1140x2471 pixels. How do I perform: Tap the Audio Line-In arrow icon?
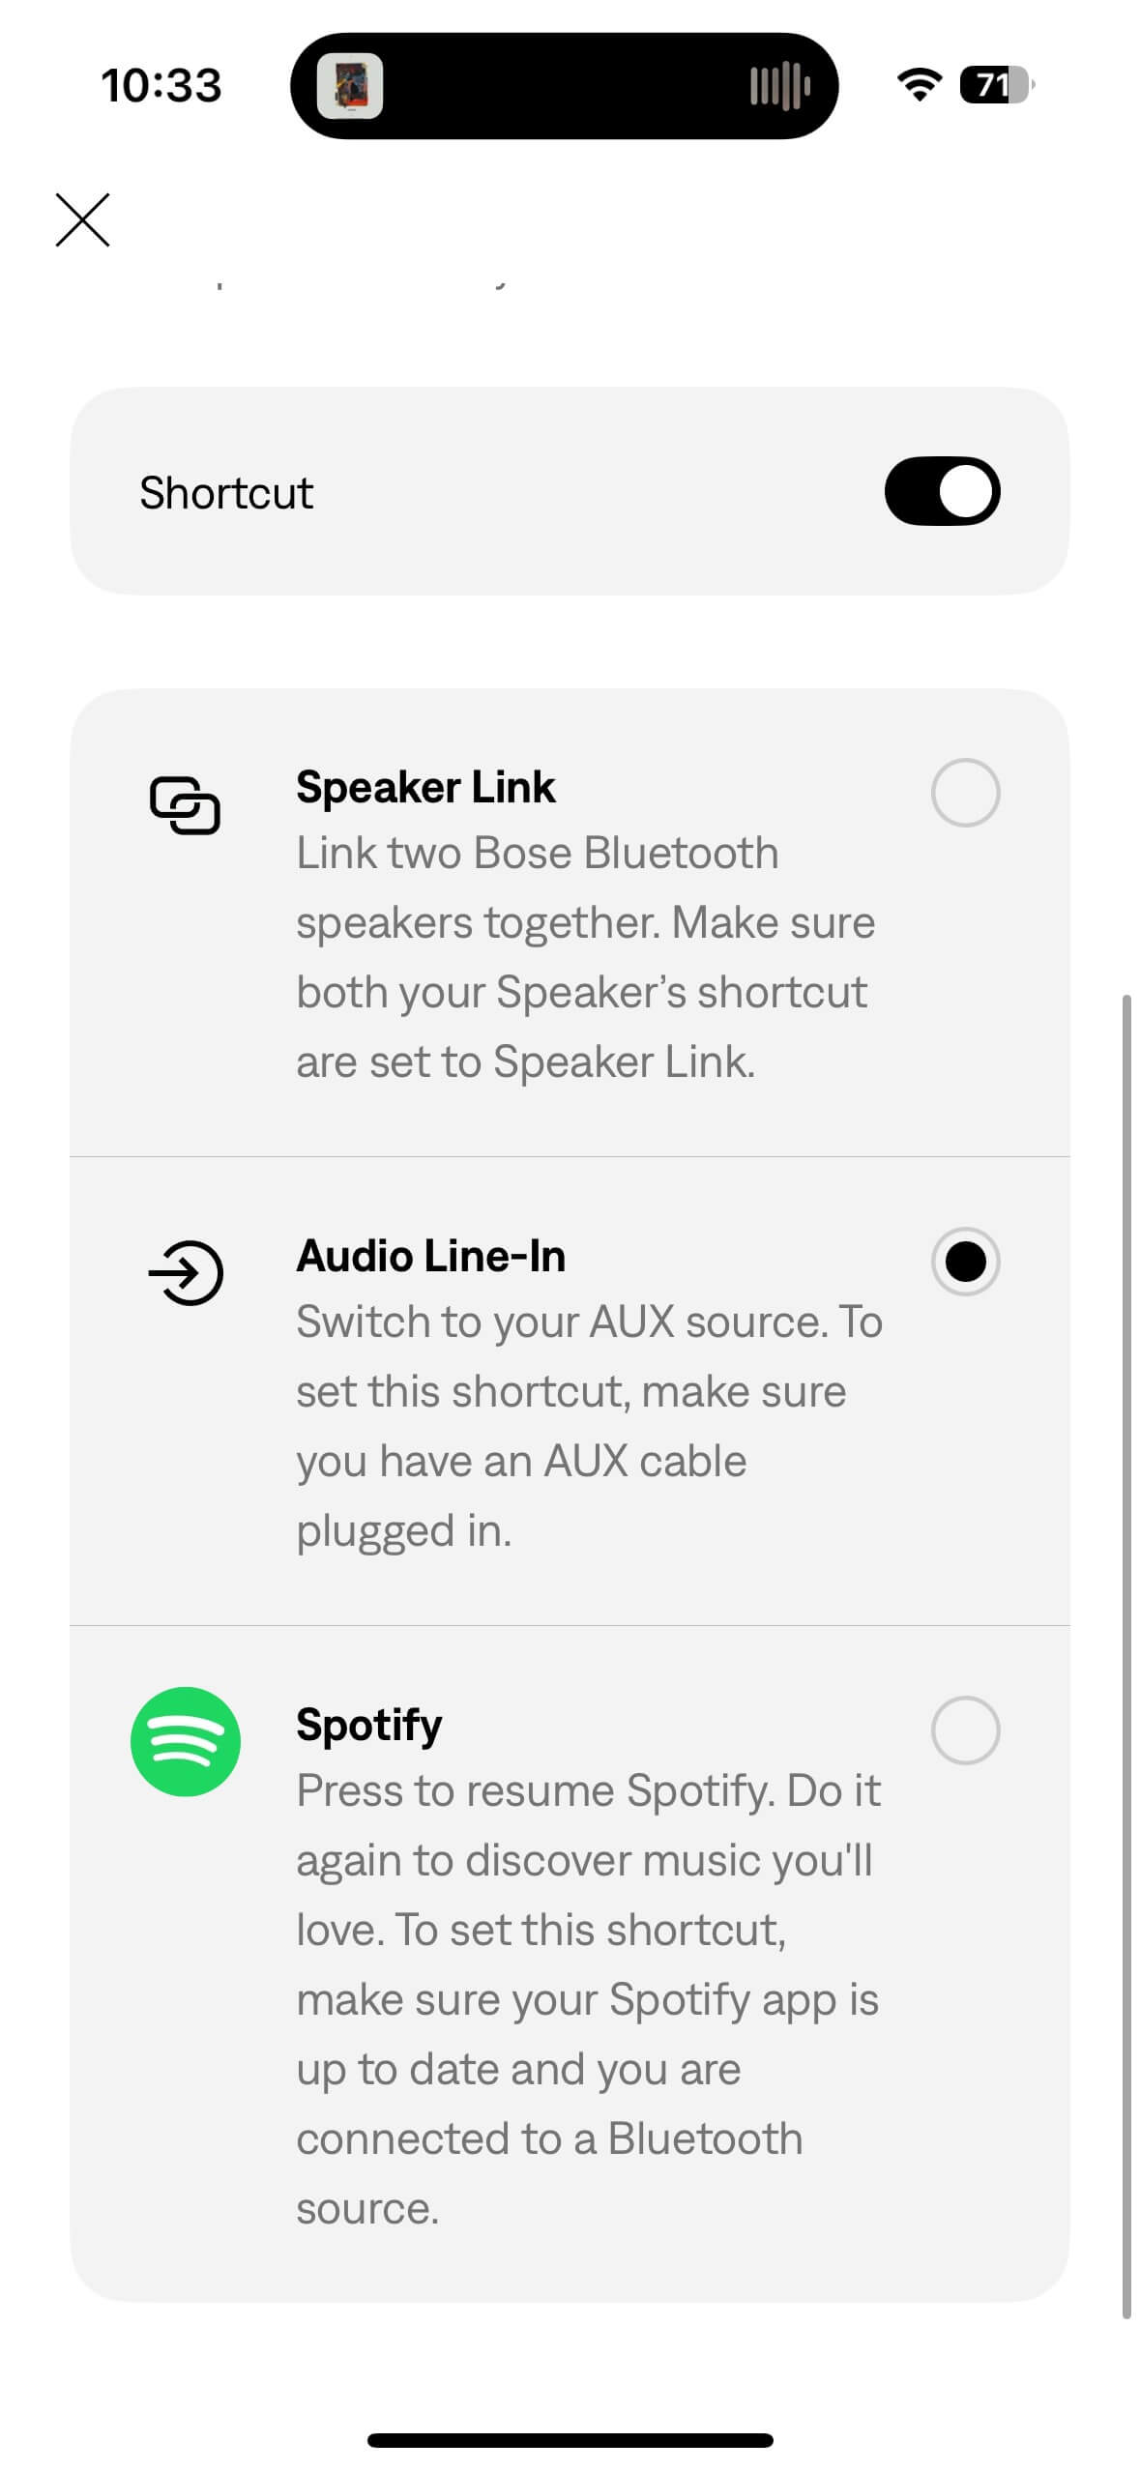click(x=186, y=1272)
